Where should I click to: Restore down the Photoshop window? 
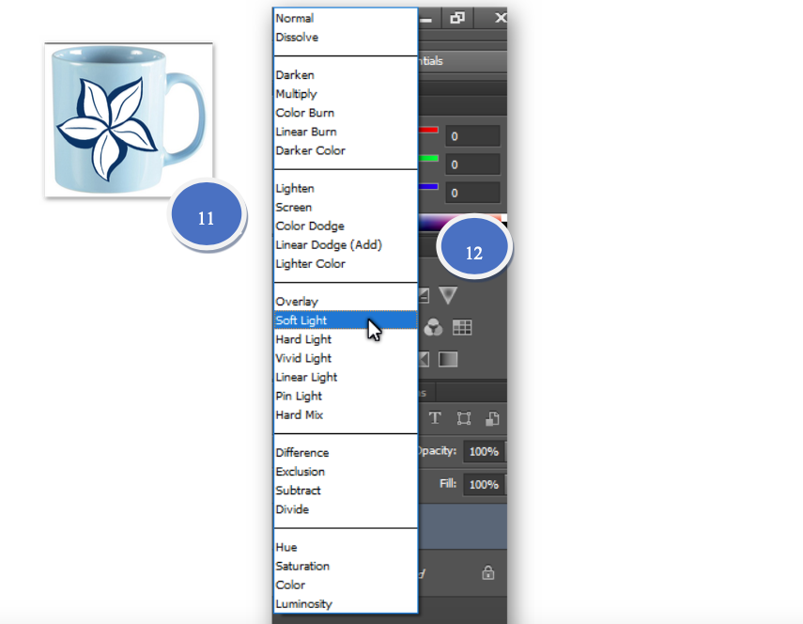pos(457,18)
